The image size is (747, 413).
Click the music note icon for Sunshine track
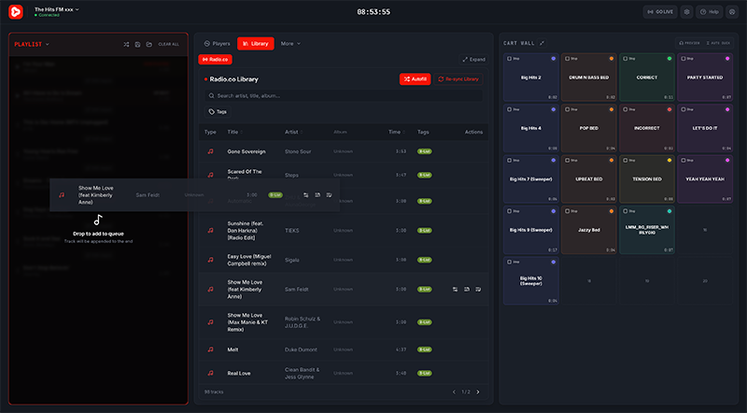click(x=211, y=231)
